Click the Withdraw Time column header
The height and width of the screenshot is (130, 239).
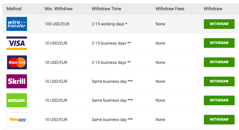106,9
